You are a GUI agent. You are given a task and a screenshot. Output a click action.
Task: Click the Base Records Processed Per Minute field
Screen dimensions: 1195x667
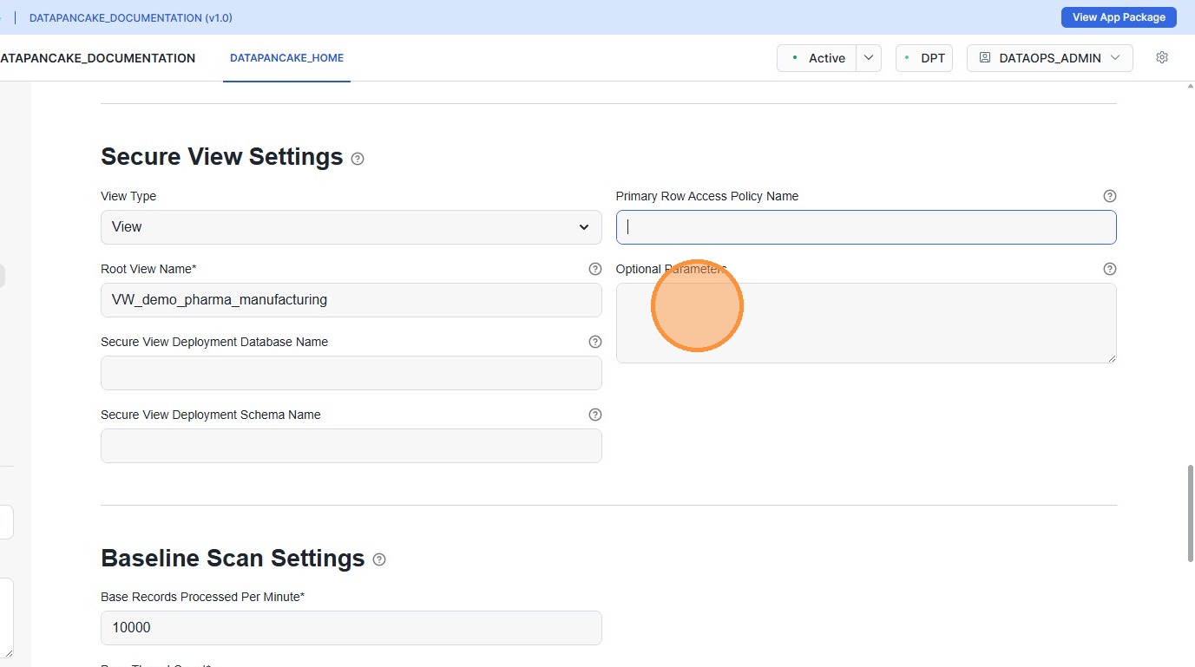click(351, 628)
